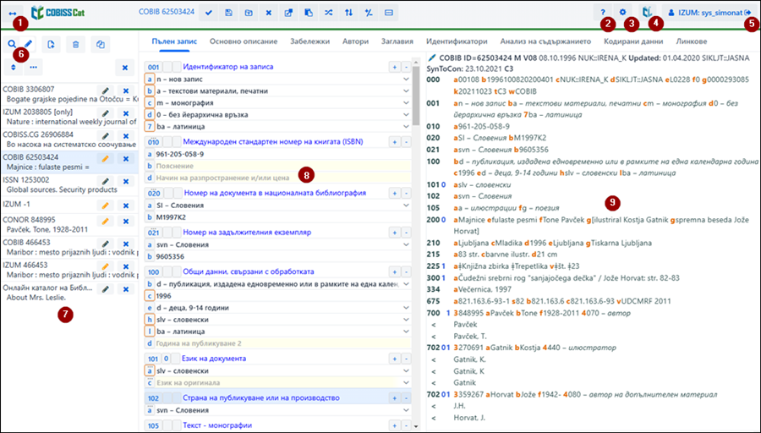Click the checkmark validate record icon
The image size is (761, 433).
click(209, 13)
